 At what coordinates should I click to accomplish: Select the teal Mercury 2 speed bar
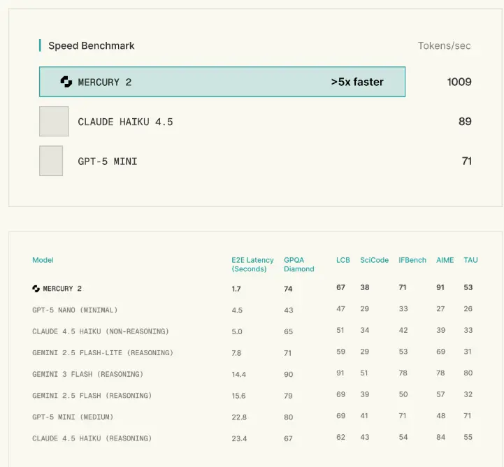[x=222, y=82]
